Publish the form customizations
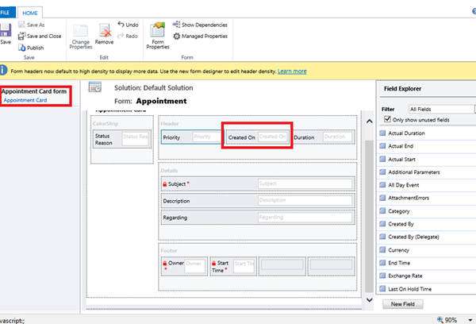The height and width of the screenshot is (324, 476). pyautogui.click(x=33, y=47)
